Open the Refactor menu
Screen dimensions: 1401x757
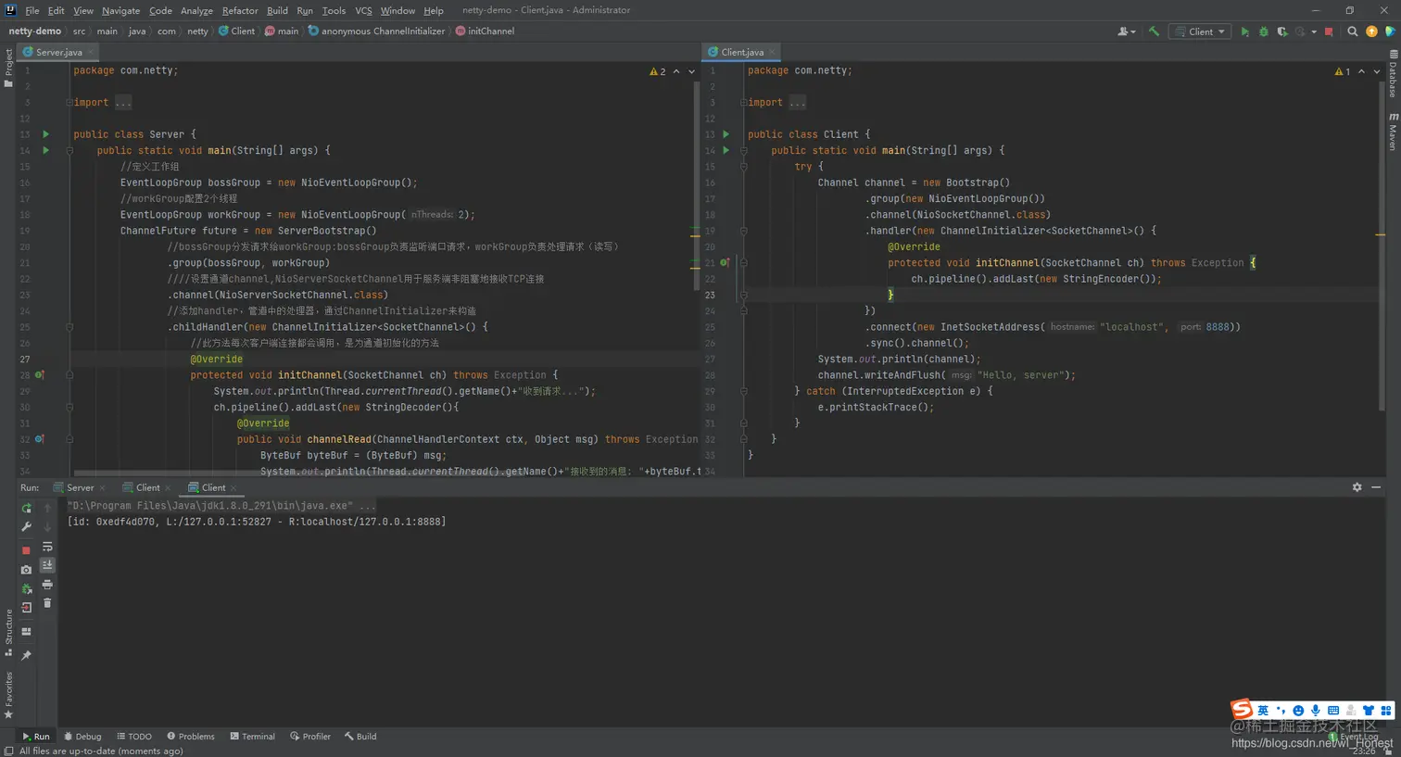point(239,10)
